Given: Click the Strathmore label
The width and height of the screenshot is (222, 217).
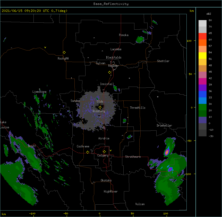Looking at the screenshot, I should pyautogui.click(x=133, y=157).
